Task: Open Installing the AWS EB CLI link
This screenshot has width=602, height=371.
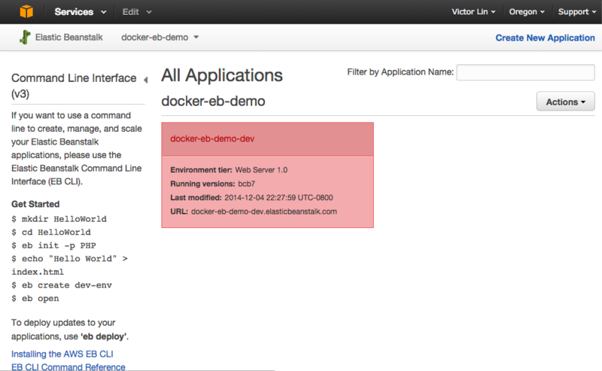Action: tap(62, 354)
